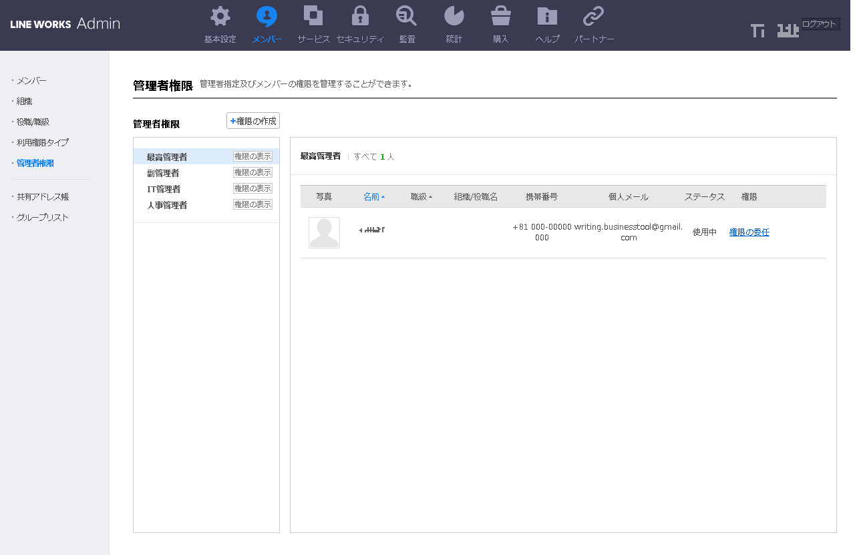
Task: Click the 購入 shopping bag icon
Action: point(500,16)
